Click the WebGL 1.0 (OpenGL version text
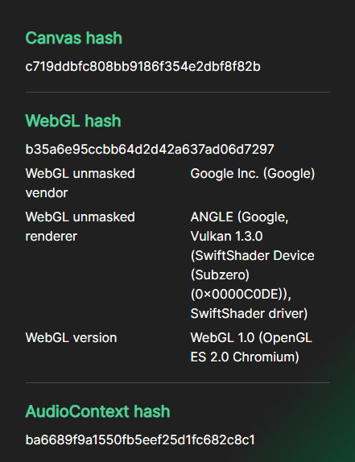 click(251, 338)
